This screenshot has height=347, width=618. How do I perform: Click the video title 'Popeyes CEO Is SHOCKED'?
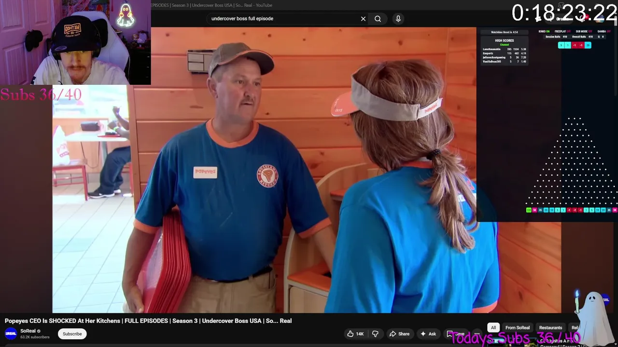coord(148,320)
